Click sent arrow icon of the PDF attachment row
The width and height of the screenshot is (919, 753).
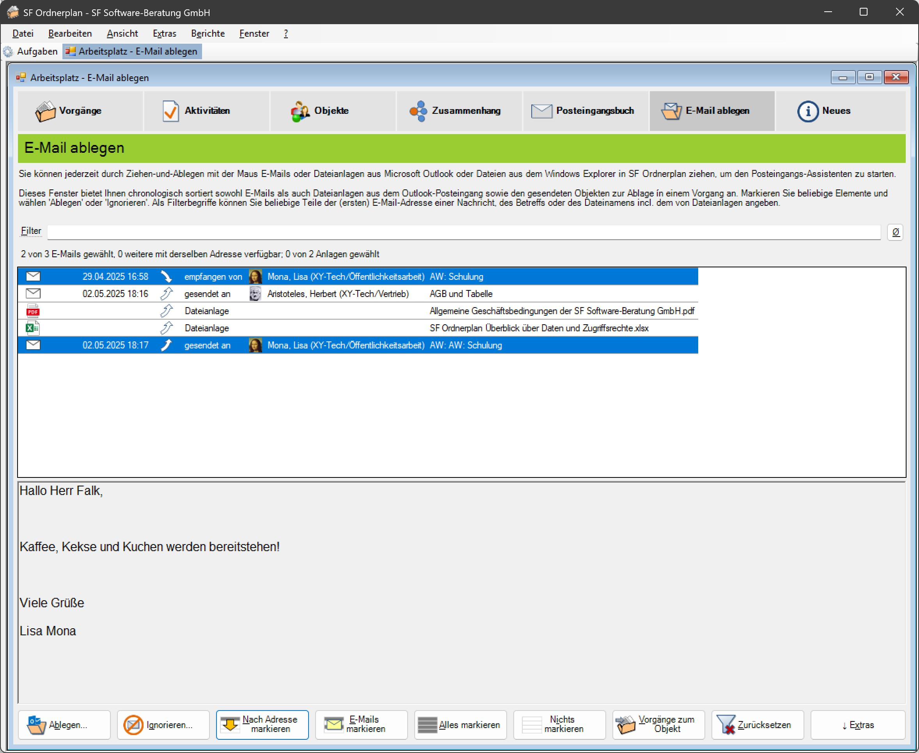tap(166, 311)
